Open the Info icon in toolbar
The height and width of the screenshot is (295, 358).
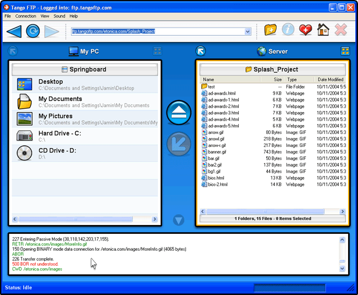click(288, 29)
